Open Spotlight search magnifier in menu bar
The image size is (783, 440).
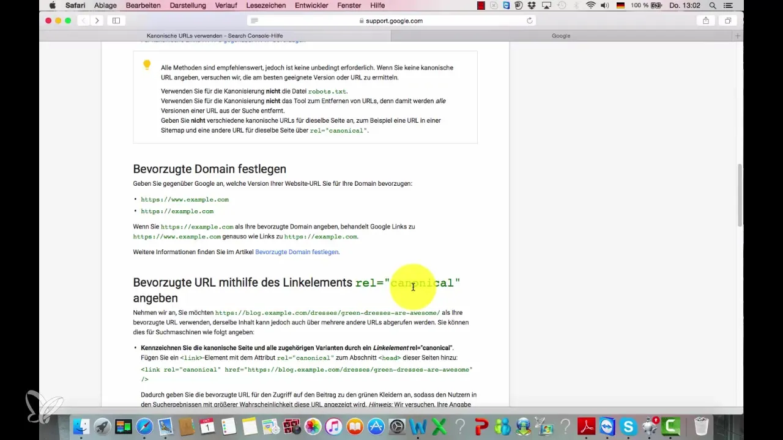pyautogui.click(x=712, y=5)
